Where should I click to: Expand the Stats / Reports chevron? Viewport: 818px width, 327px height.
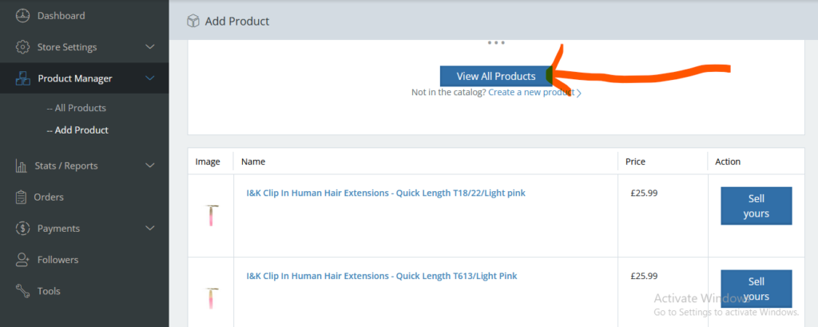tap(149, 165)
